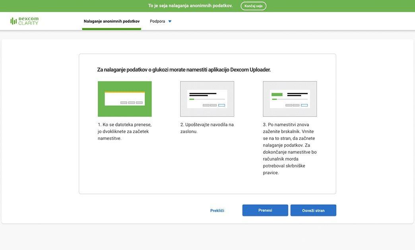Expand the Podpora dropdown arrow

coord(170,21)
